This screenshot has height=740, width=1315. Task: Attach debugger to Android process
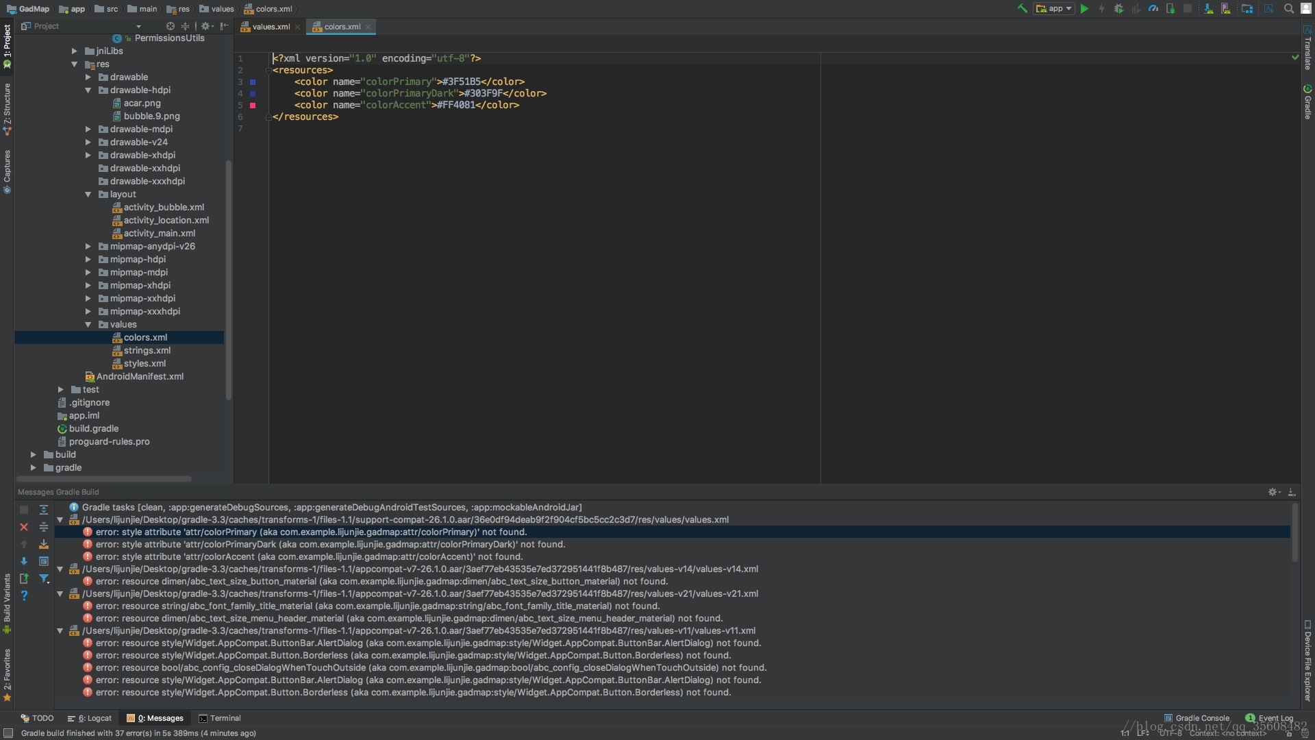pos(1170,9)
